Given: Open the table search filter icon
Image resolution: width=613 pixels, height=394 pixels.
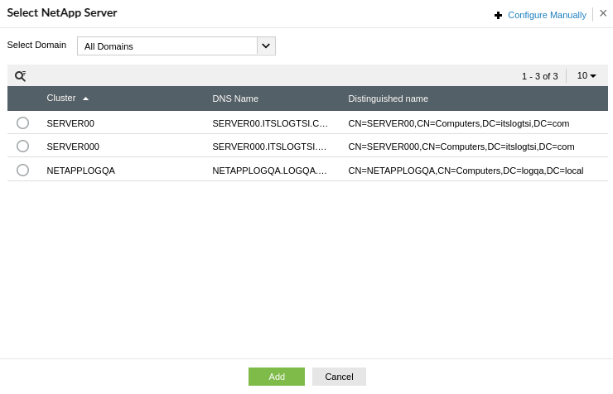Looking at the screenshot, I should 21,76.
